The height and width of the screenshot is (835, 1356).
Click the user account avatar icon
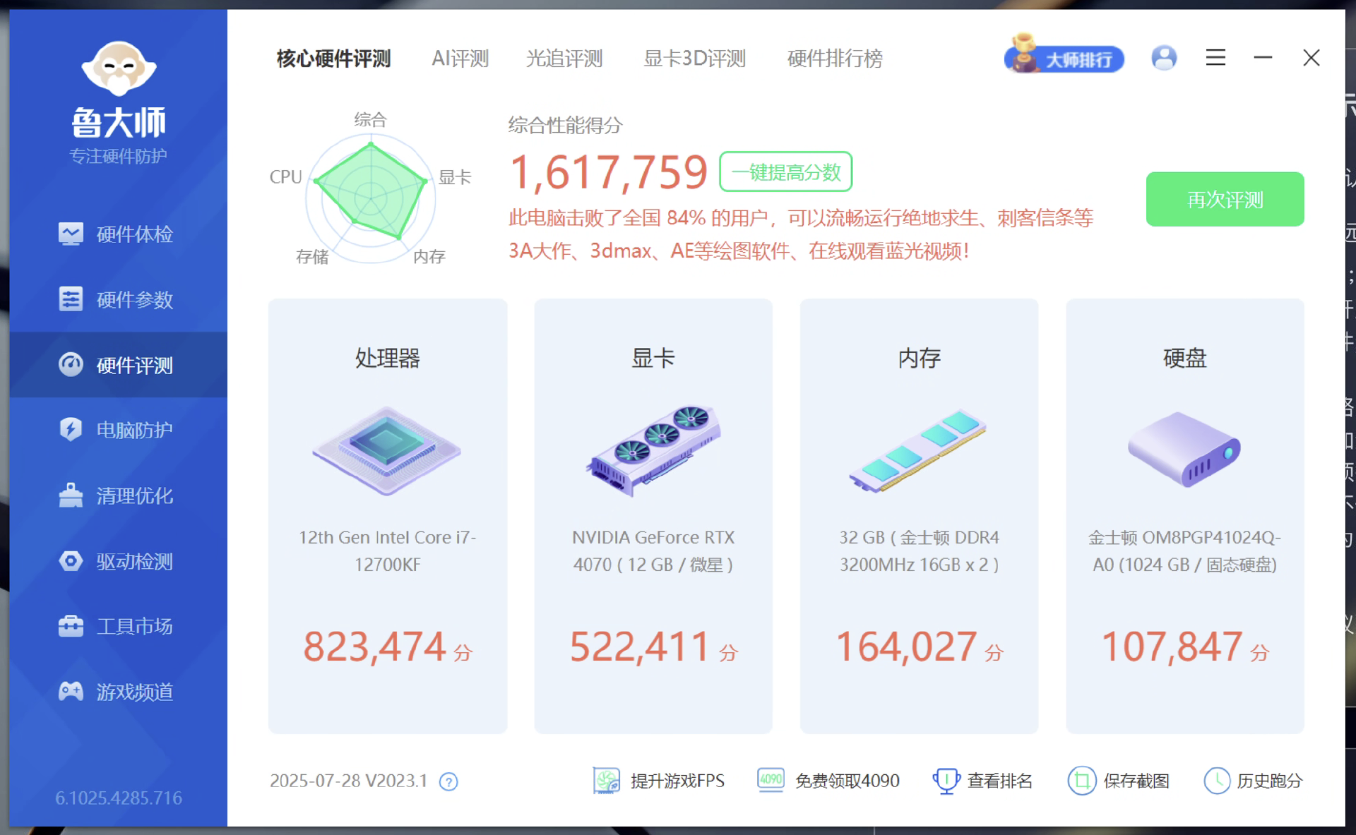(x=1164, y=58)
